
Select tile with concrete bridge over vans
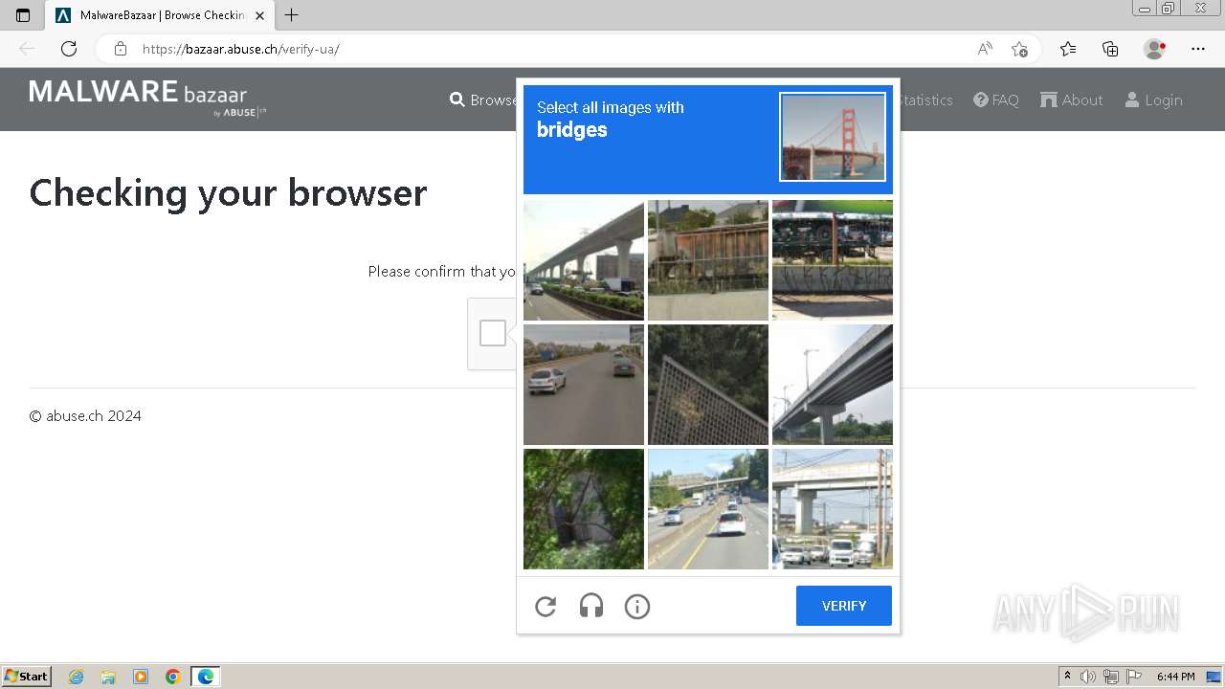pyautogui.click(x=833, y=509)
